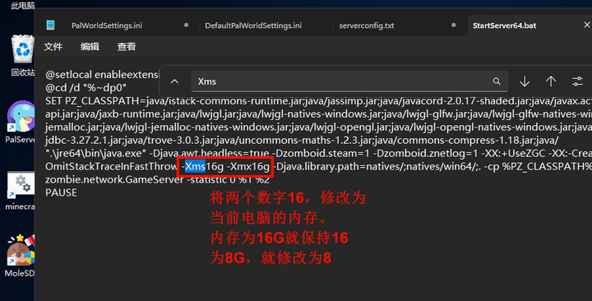Click the OmitStackTraceInFastThrow text
The width and height of the screenshot is (592, 301).
pyautogui.click(x=111, y=166)
